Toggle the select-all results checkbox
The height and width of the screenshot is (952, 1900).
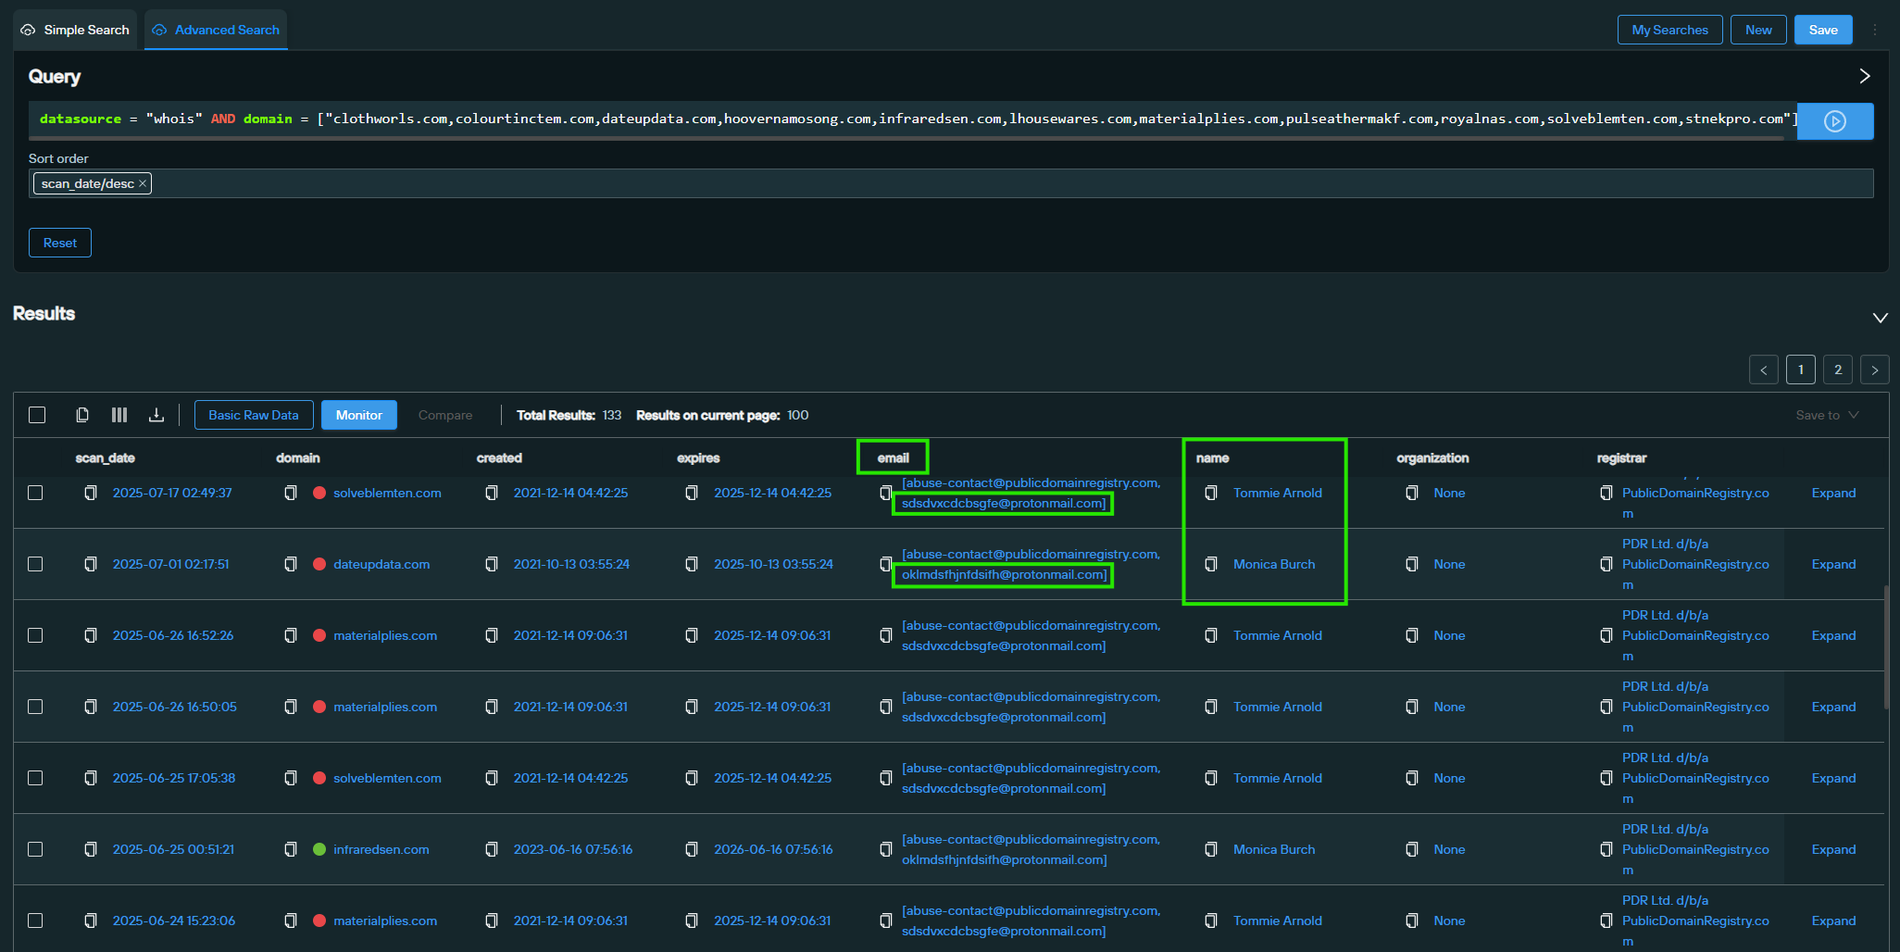(37, 415)
